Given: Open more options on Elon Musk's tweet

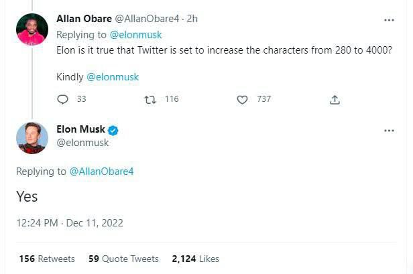Looking at the screenshot, I should tap(389, 130).
